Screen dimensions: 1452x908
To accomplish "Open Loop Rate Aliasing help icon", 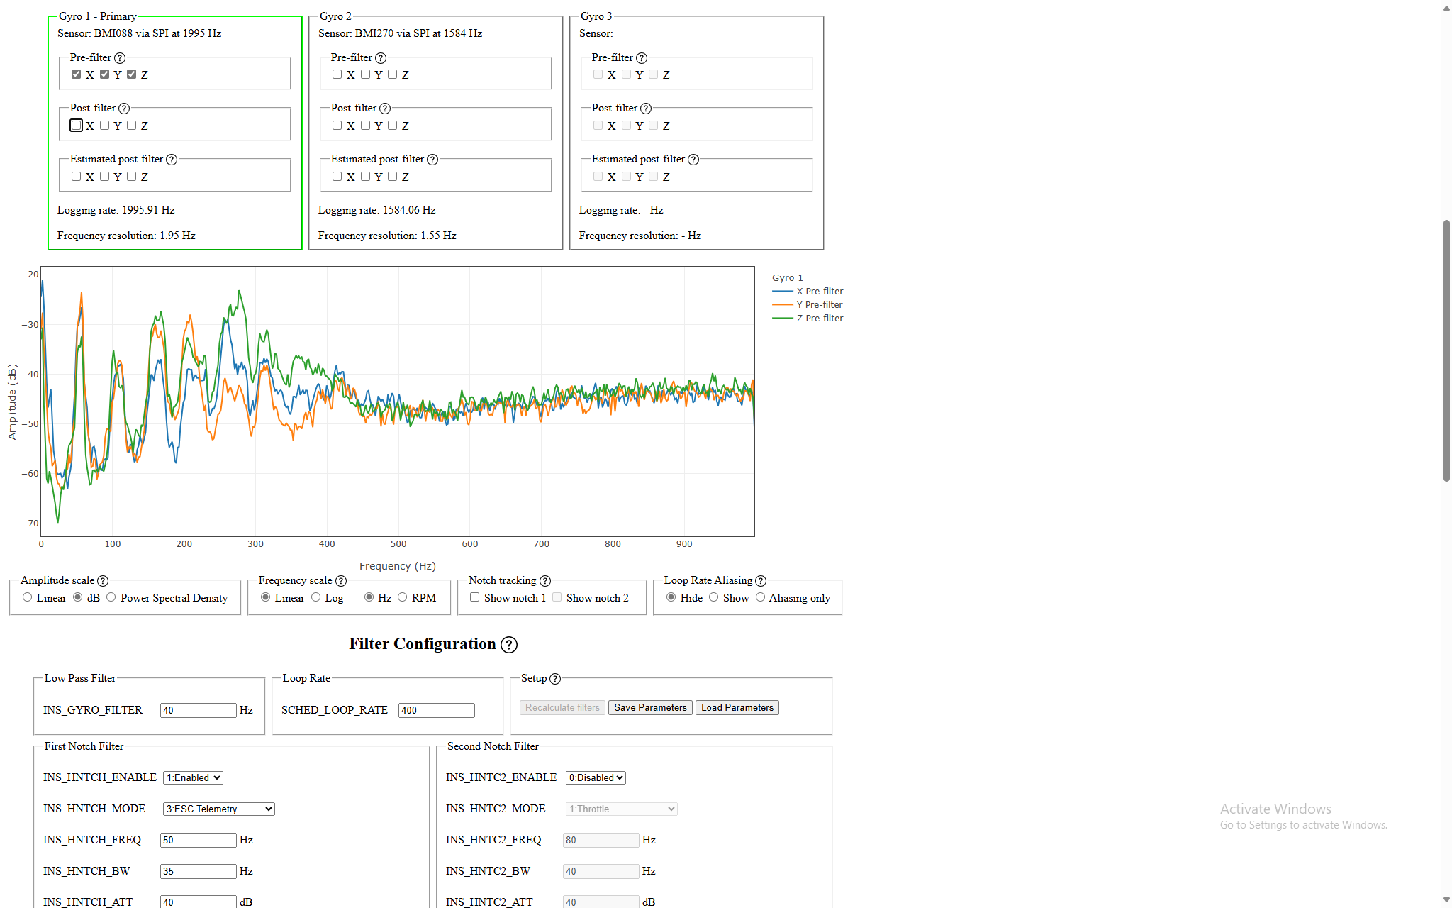I will click(761, 581).
